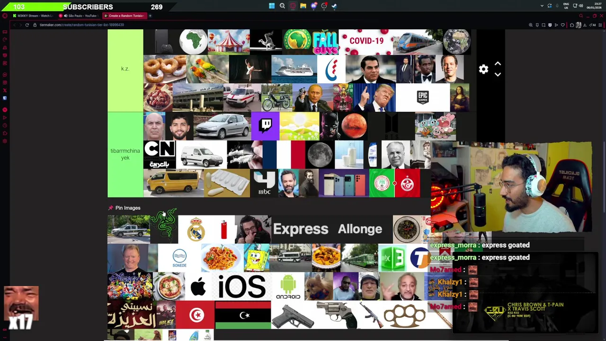Screen dimensions: 606x341
Task: Switch to the M3KKY Stream browser tab
Action: tap(34, 16)
